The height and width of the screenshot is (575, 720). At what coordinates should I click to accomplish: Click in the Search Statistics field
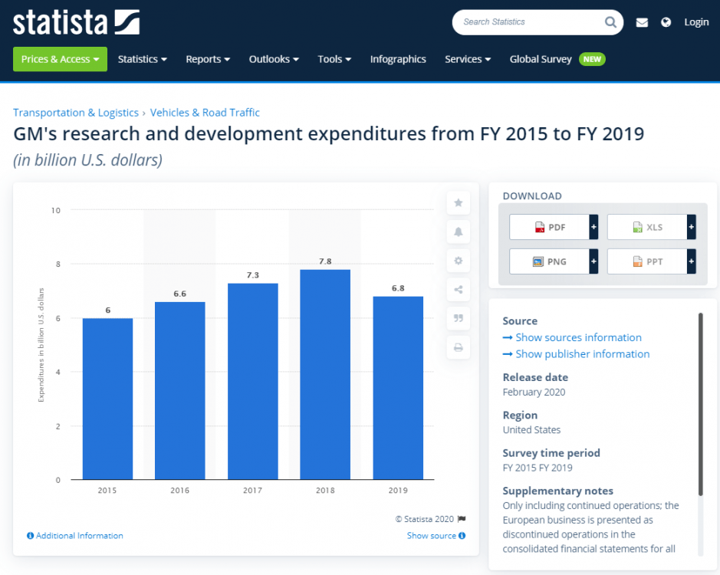[529, 22]
